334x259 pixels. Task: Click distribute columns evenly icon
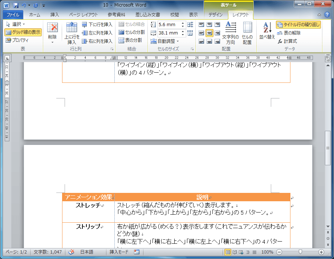tap(190, 33)
